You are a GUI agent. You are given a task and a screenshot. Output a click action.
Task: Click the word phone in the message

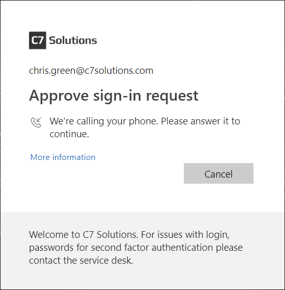click(144, 121)
